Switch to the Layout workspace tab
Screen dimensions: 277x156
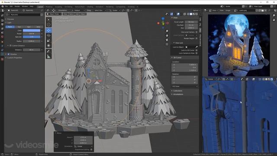(40, 7)
